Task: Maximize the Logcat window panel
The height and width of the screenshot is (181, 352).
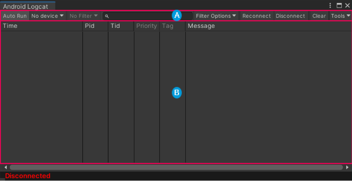Action: click(x=339, y=5)
